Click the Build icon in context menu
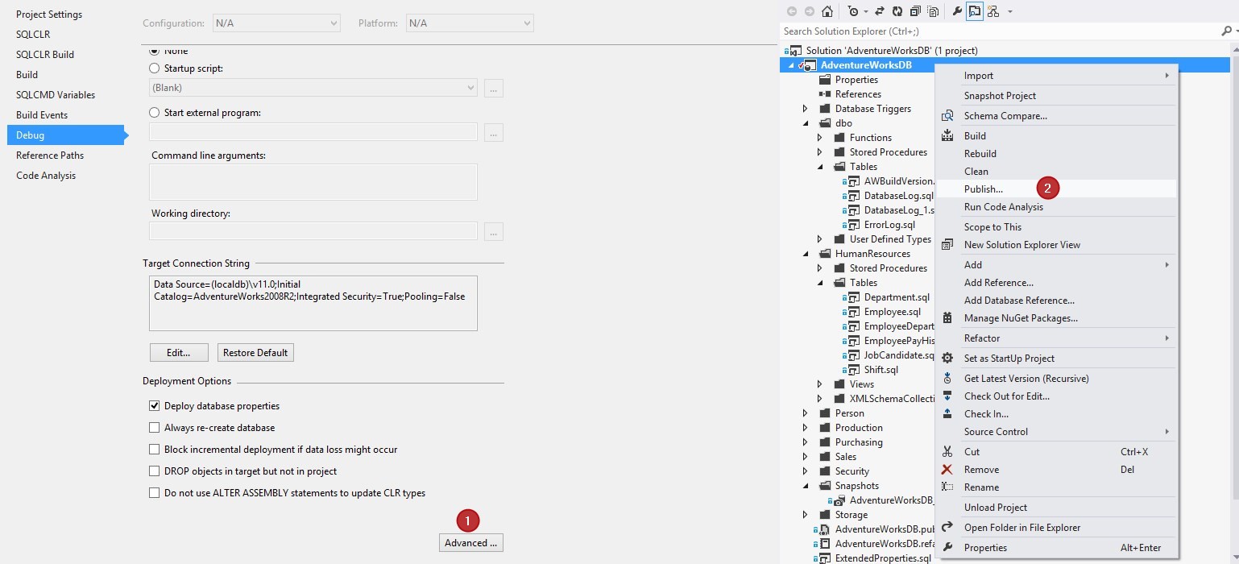This screenshot has width=1239, height=564. pyautogui.click(x=947, y=135)
